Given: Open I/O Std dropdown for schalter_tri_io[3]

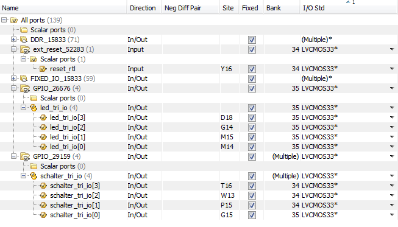Looking at the screenshot, I should pos(392,186).
